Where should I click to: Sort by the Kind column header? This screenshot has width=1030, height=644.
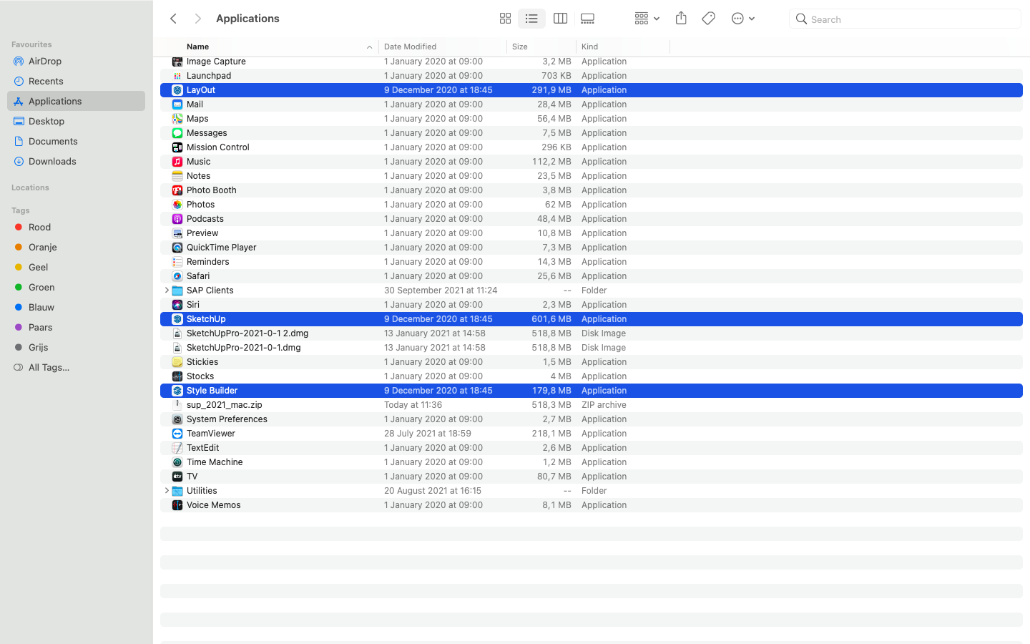[x=589, y=47]
